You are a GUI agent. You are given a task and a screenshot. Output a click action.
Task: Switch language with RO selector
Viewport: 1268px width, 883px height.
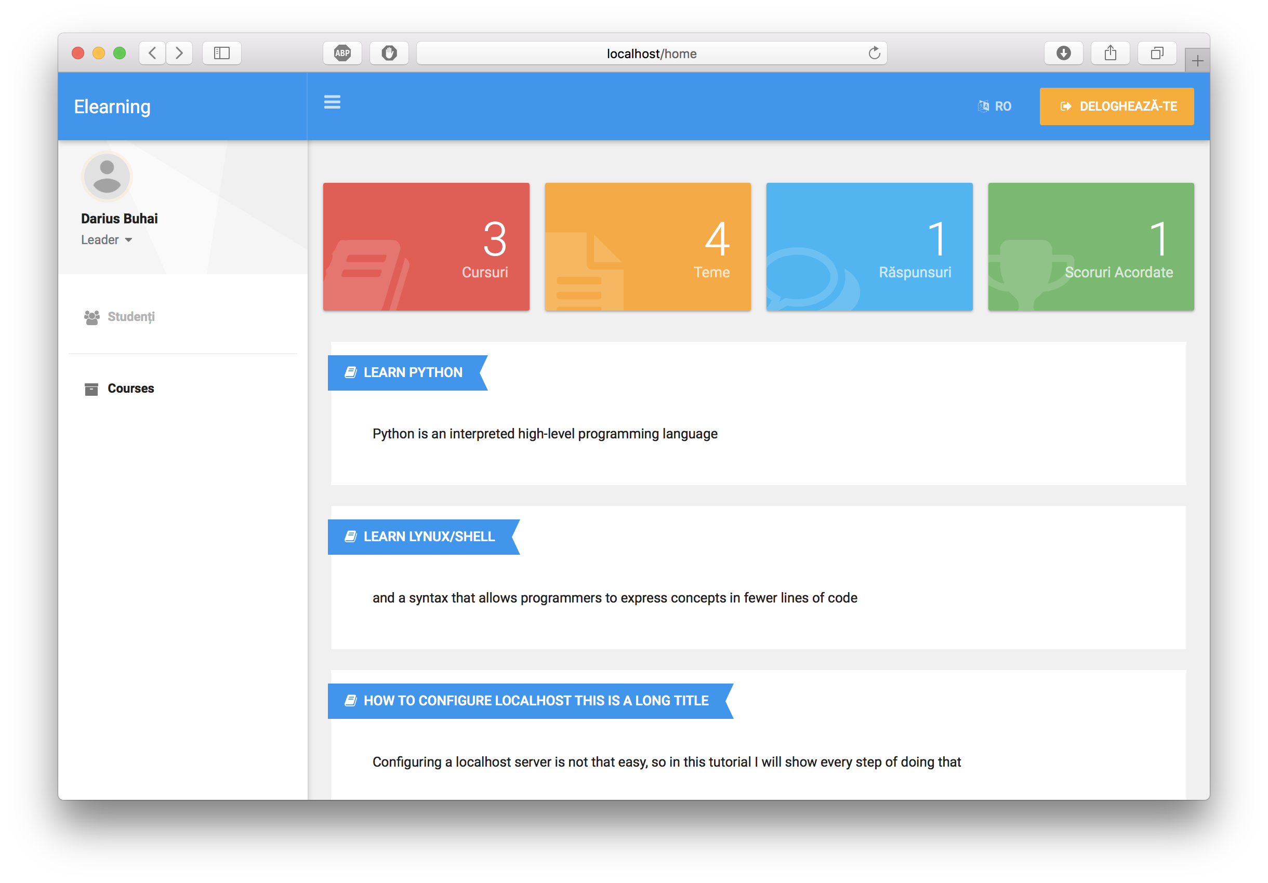pyautogui.click(x=995, y=106)
